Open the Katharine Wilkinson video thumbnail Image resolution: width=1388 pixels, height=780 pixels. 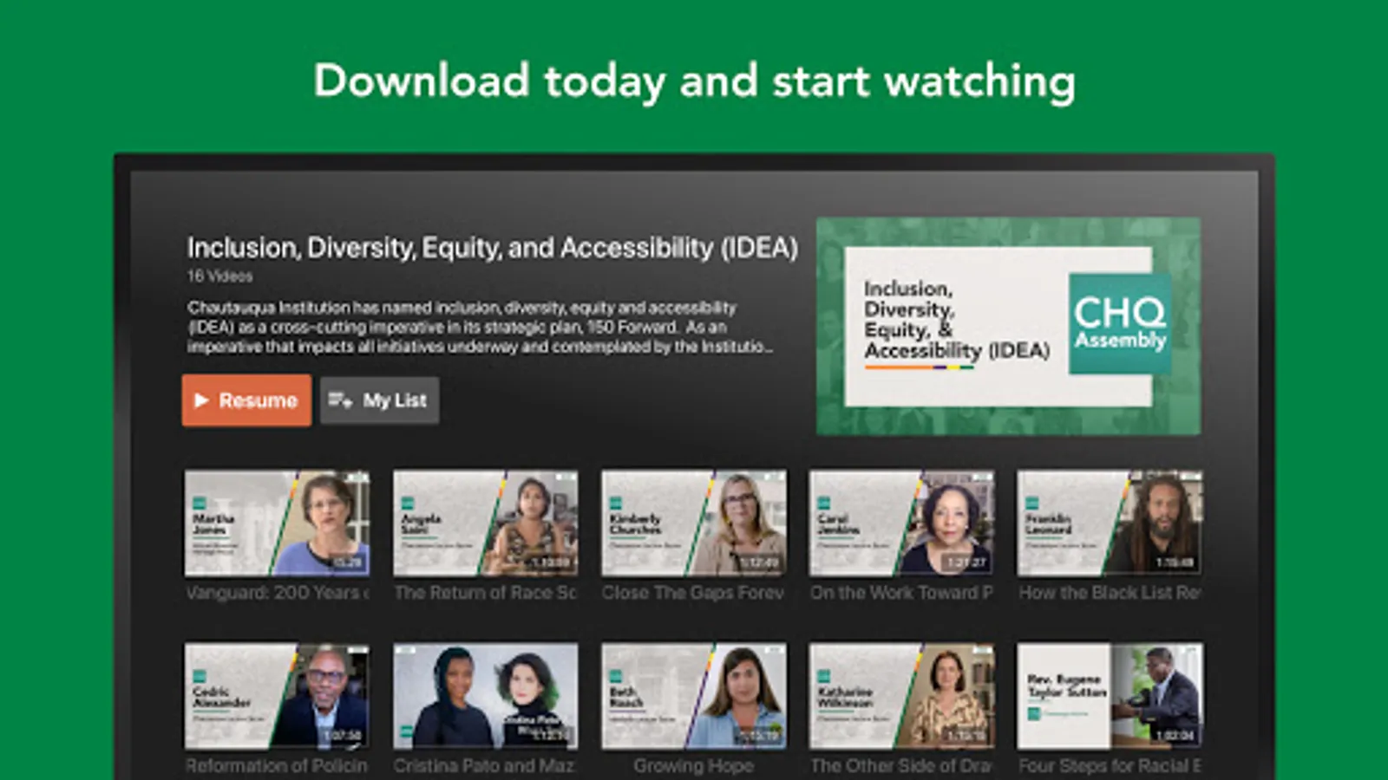point(902,696)
